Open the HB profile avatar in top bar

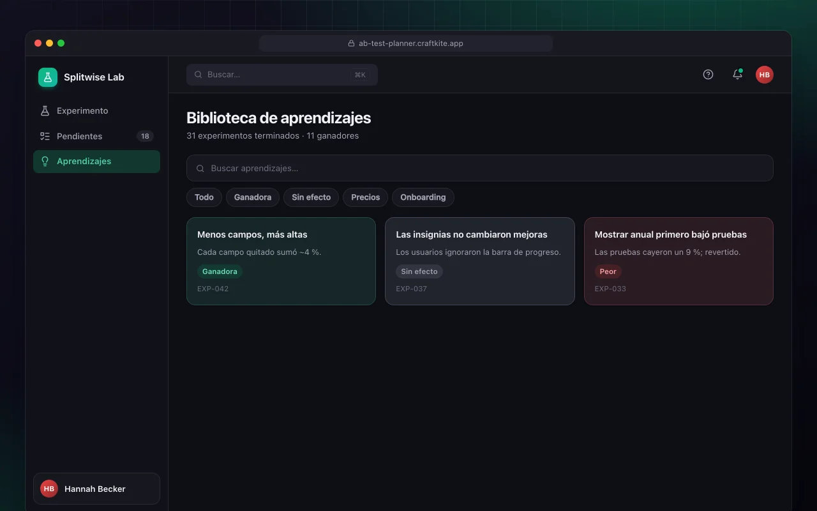click(x=765, y=75)
